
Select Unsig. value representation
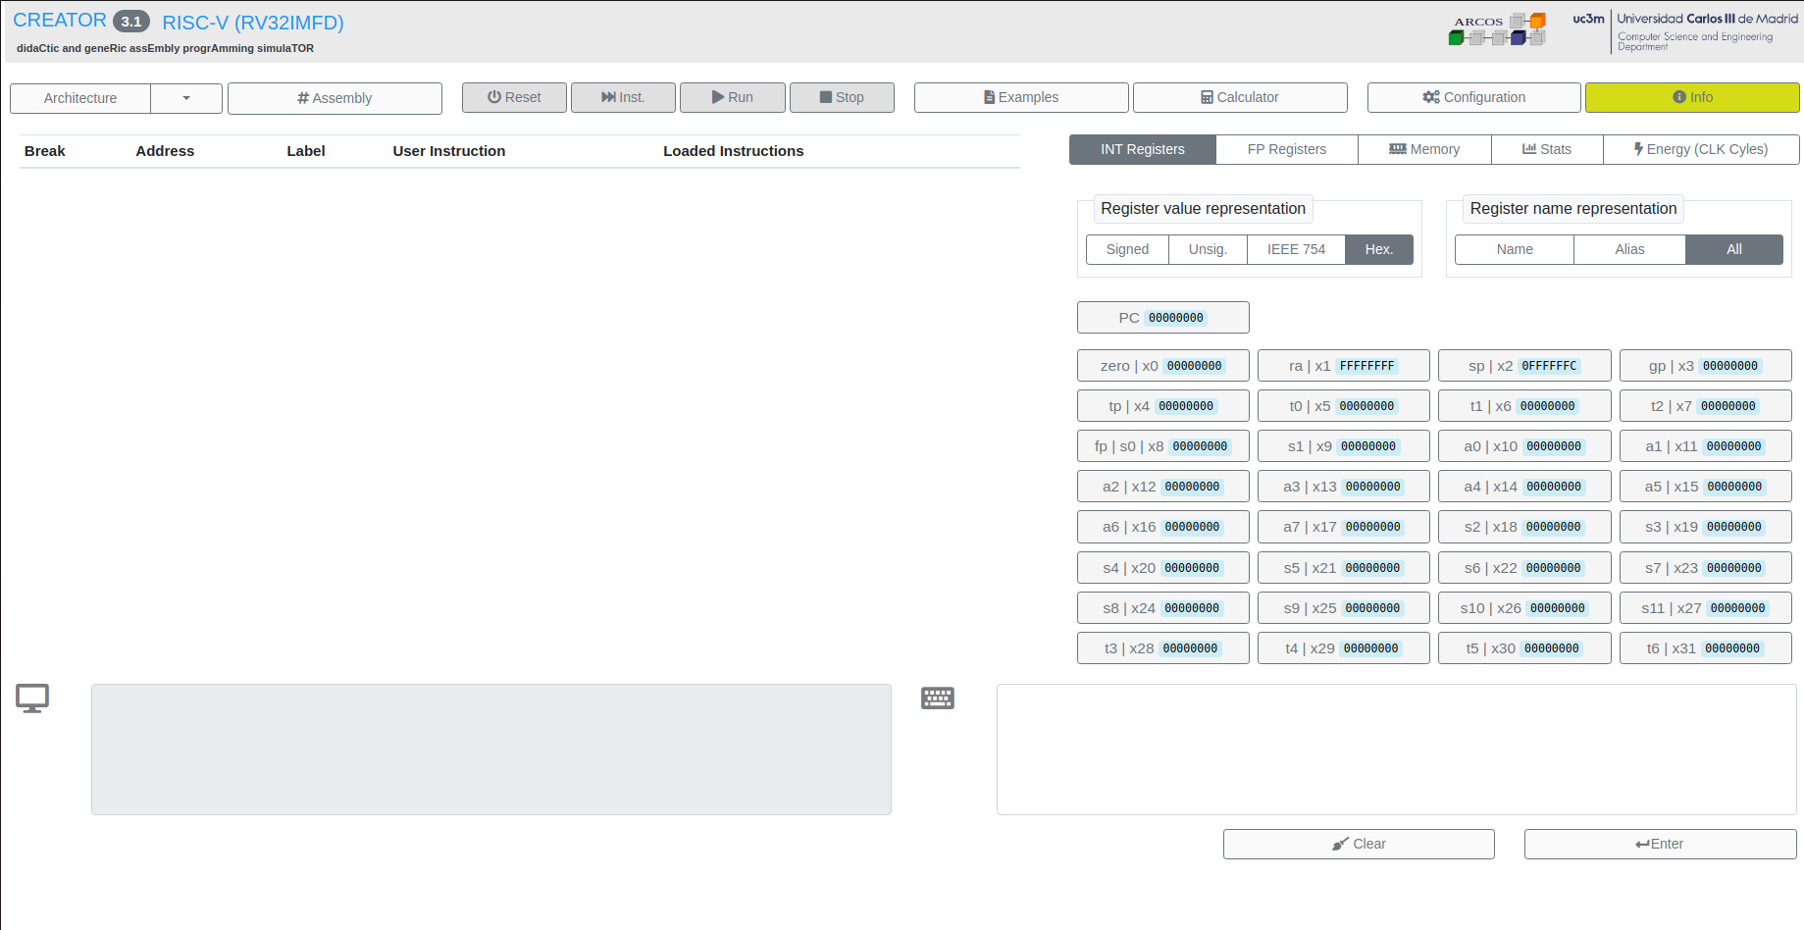point(1207,249)
